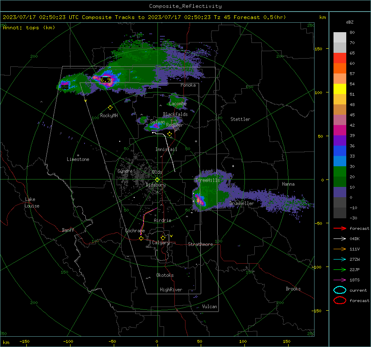Image resolution: width=371 pixels, height=347 pixels.
Task: Click the Olds city label
Action: point(157,172)
